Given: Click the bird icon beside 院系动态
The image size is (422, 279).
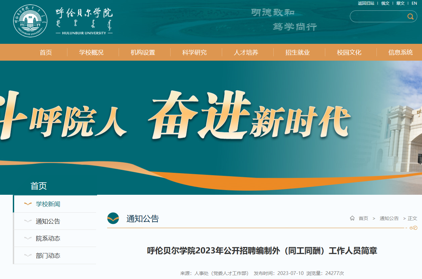Looking at the screenshot, I should (28, 238).
